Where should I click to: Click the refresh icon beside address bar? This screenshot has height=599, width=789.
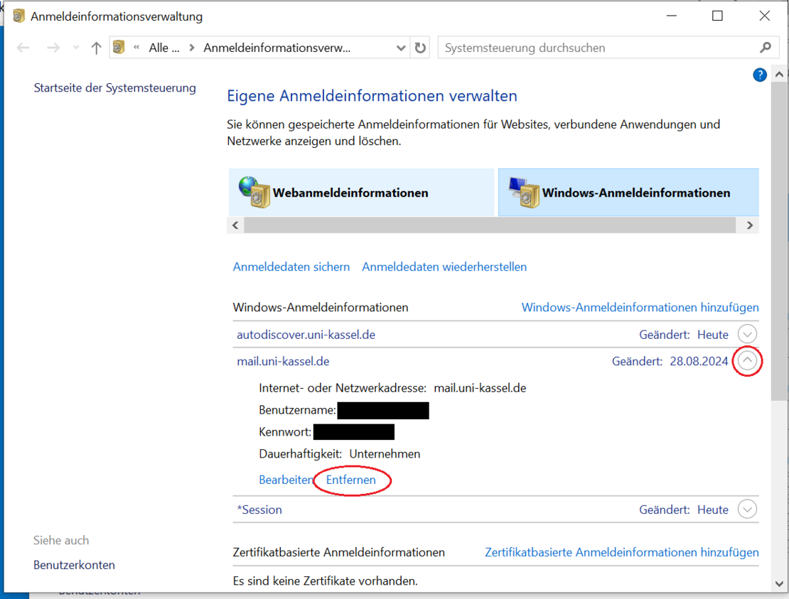[x=420, y=48]
